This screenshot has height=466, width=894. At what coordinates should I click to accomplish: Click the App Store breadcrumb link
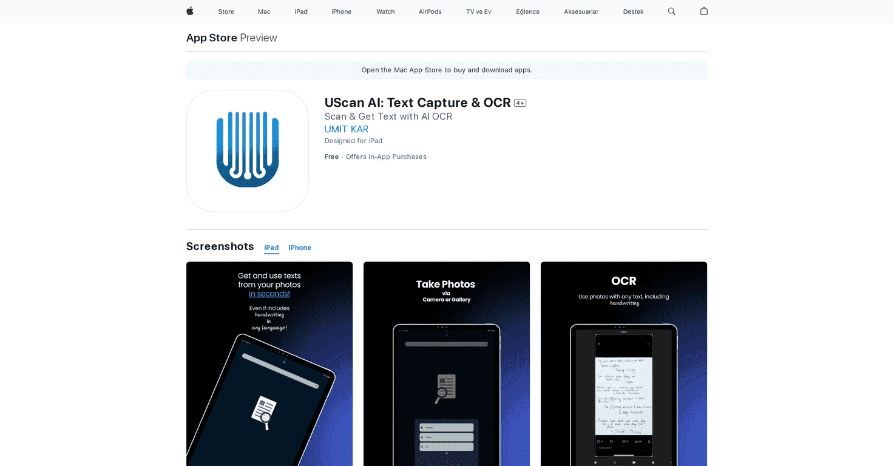click(212, 38)
